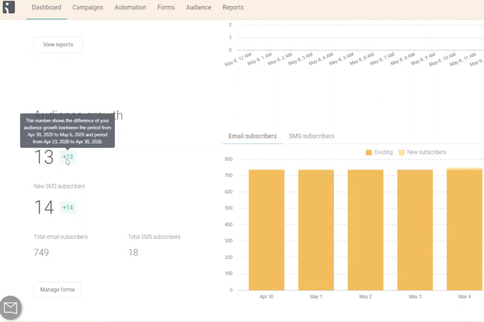The width and height of the screenshot is (484, 322).
Task: Toggle the Existing legend swatch
Action: pos(369,153)
